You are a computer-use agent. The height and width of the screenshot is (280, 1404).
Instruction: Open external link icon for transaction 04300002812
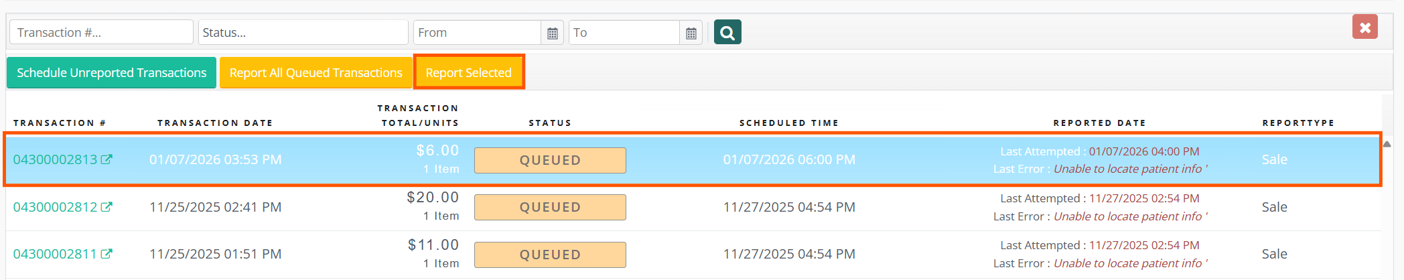pyautogui.click(x=107, y=207)
